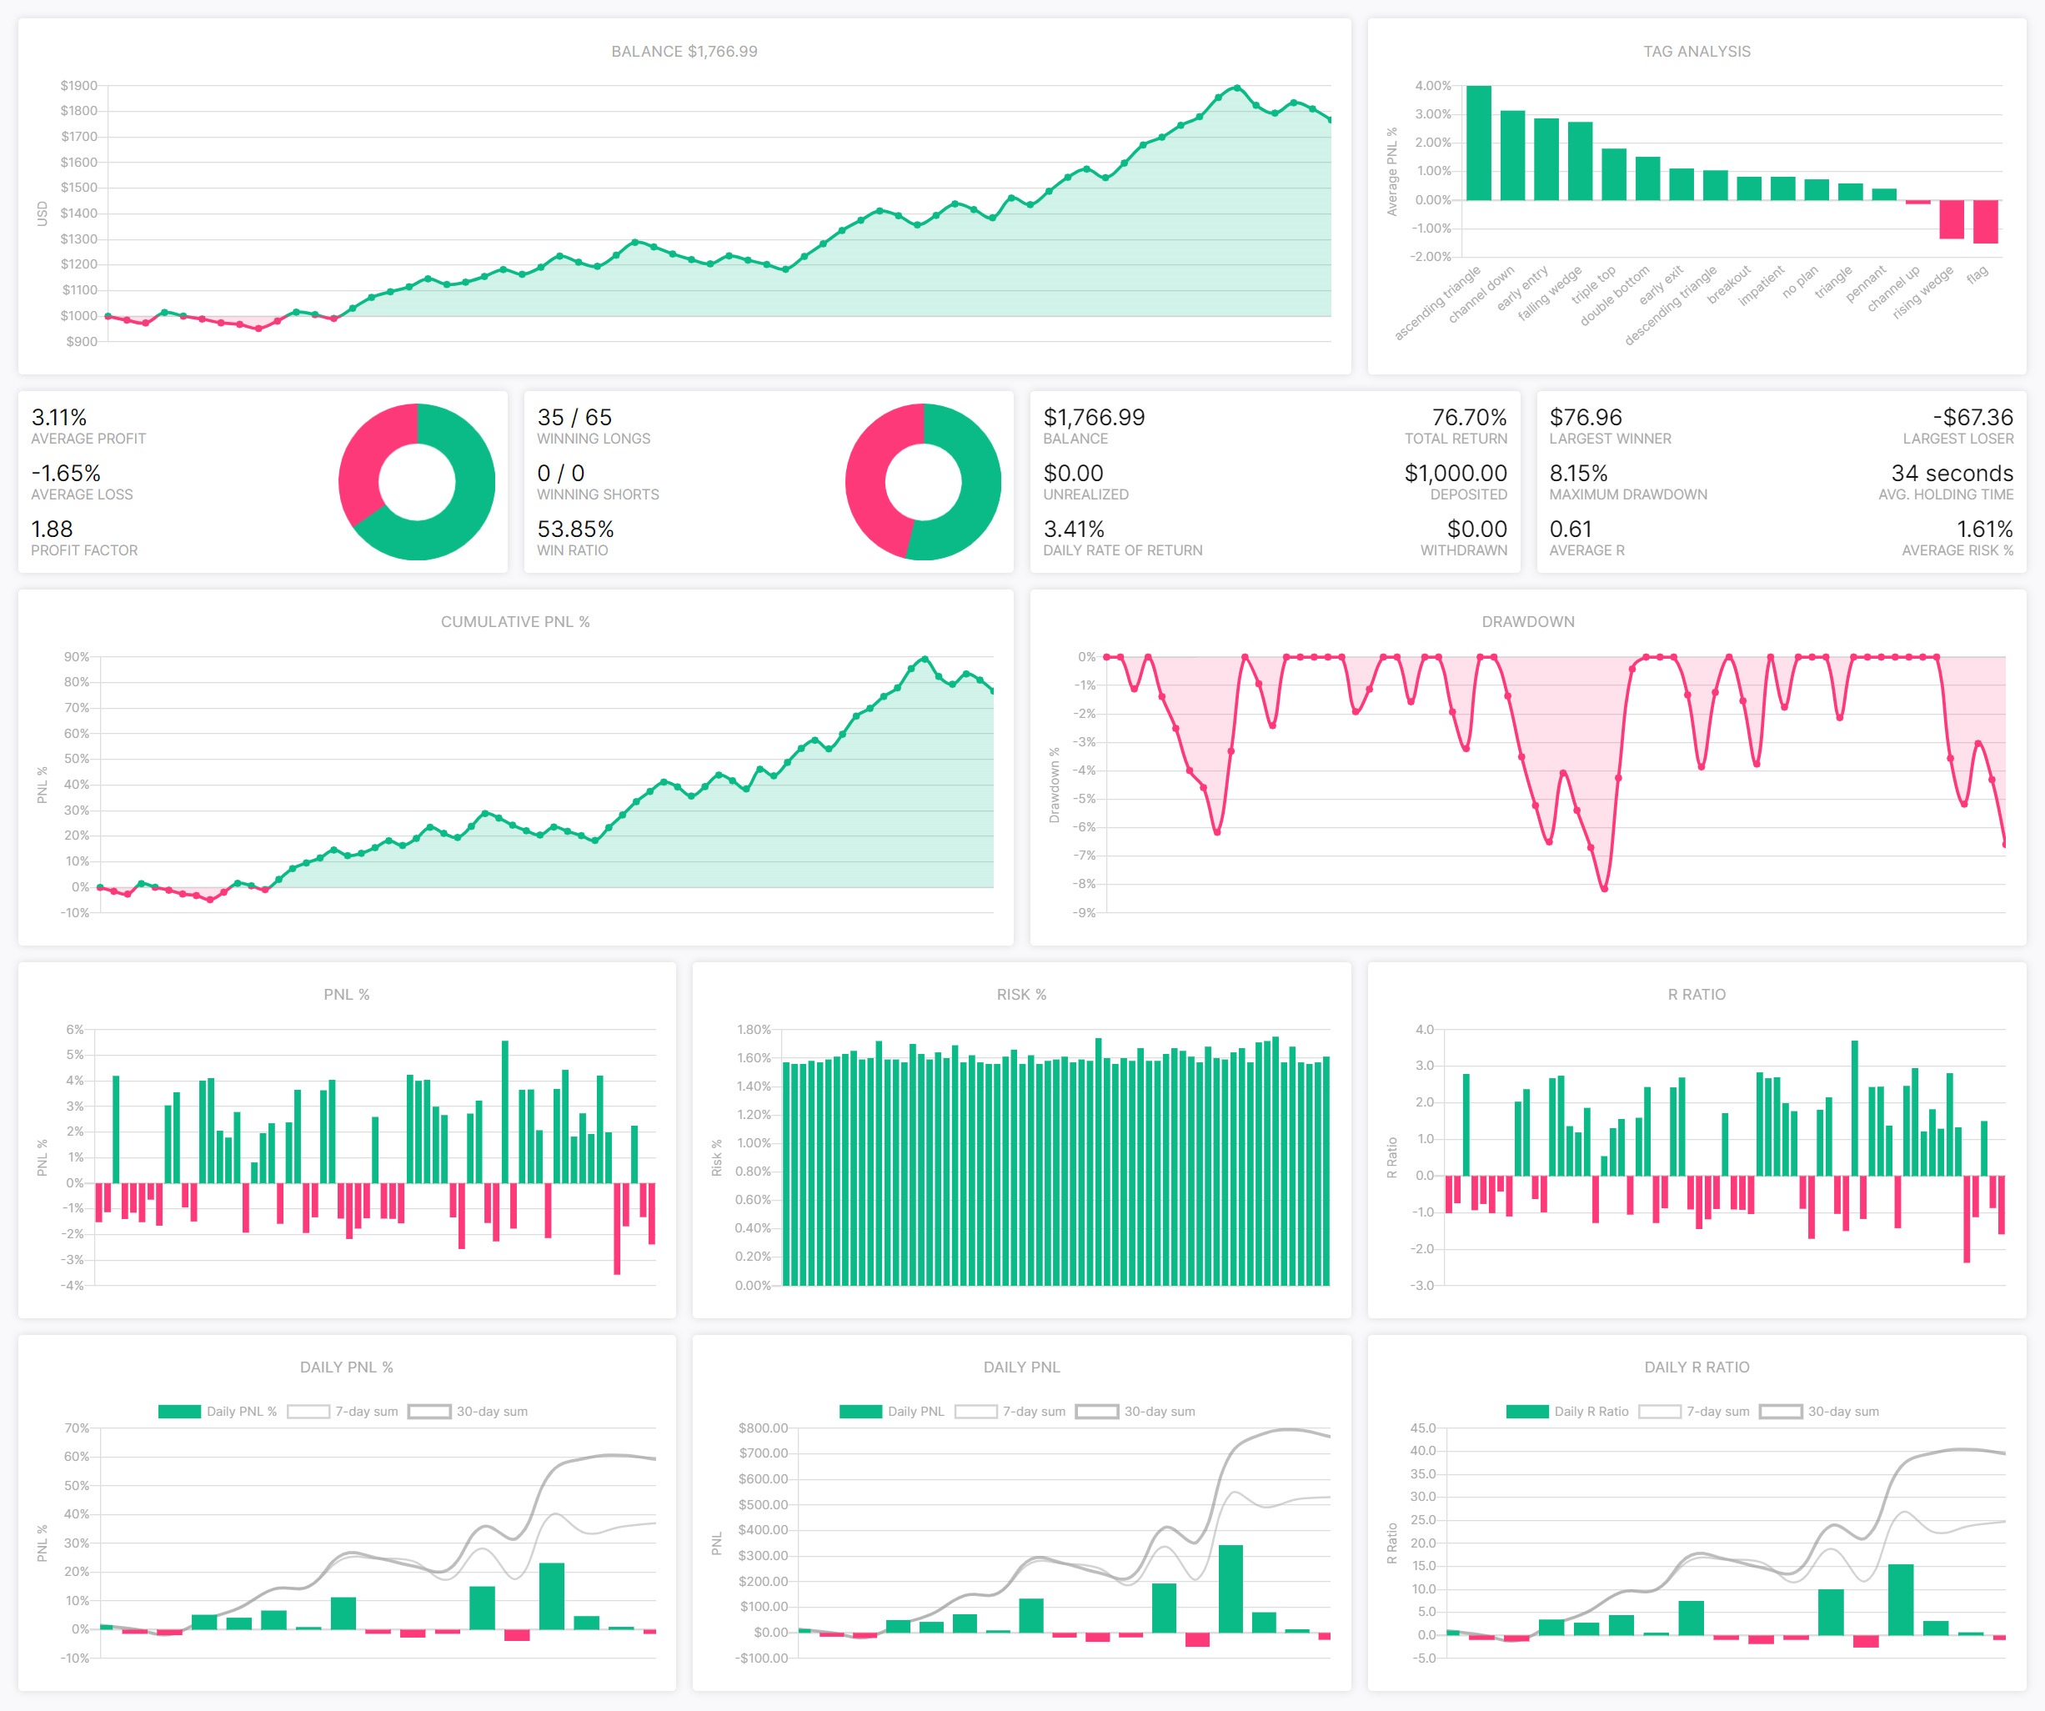
Task: Click the DAILY PNL % chart title
Action: pos(347,1367)
